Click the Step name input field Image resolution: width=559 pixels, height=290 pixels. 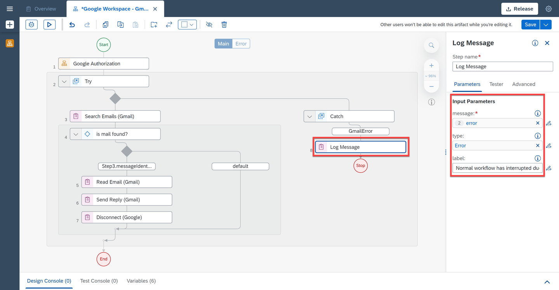[503, 67]
